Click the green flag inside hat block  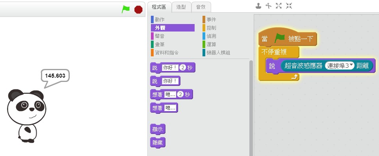pyautogui.click(x=280, y=38)
